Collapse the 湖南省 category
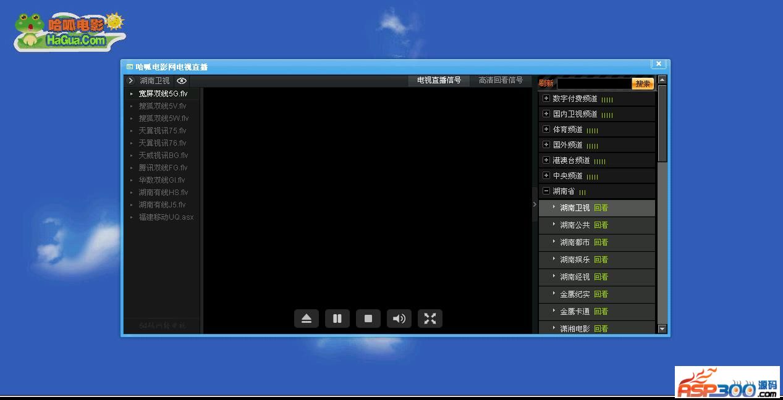Image resolution: width=783 pixels, height=400 pixels. click(546, 191)
